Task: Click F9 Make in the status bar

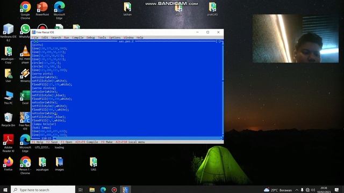Action: 107,142
